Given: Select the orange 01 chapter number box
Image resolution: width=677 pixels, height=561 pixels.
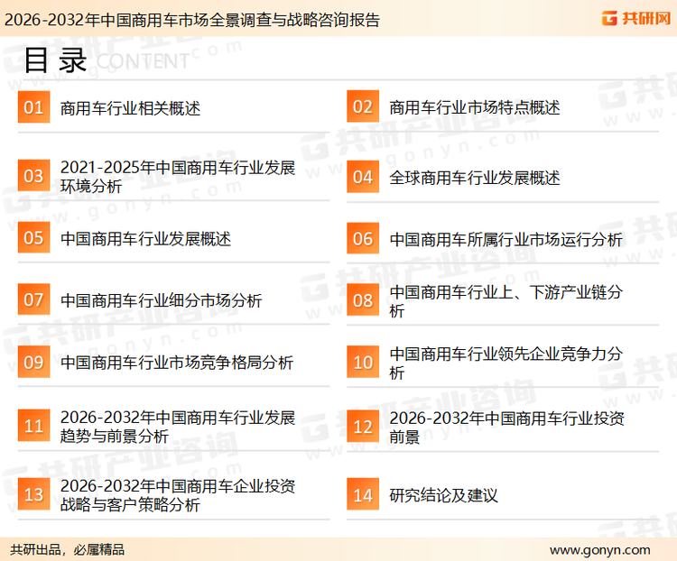Looking at the screenshot, I should click(33, 107).
